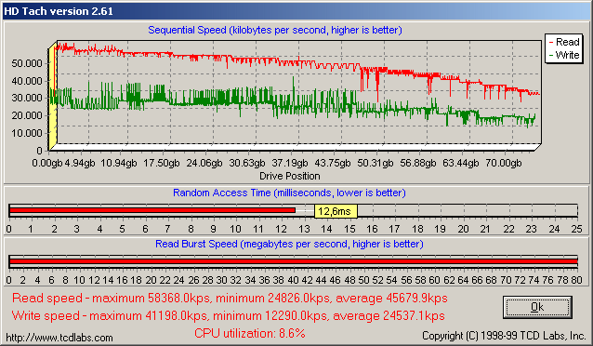Click the Sequential Speed chart title

[275, 30]
